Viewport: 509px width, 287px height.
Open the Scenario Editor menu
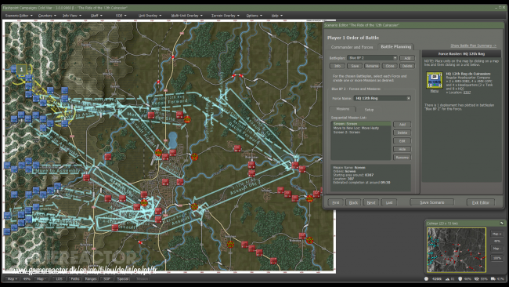tap(19, 16)
